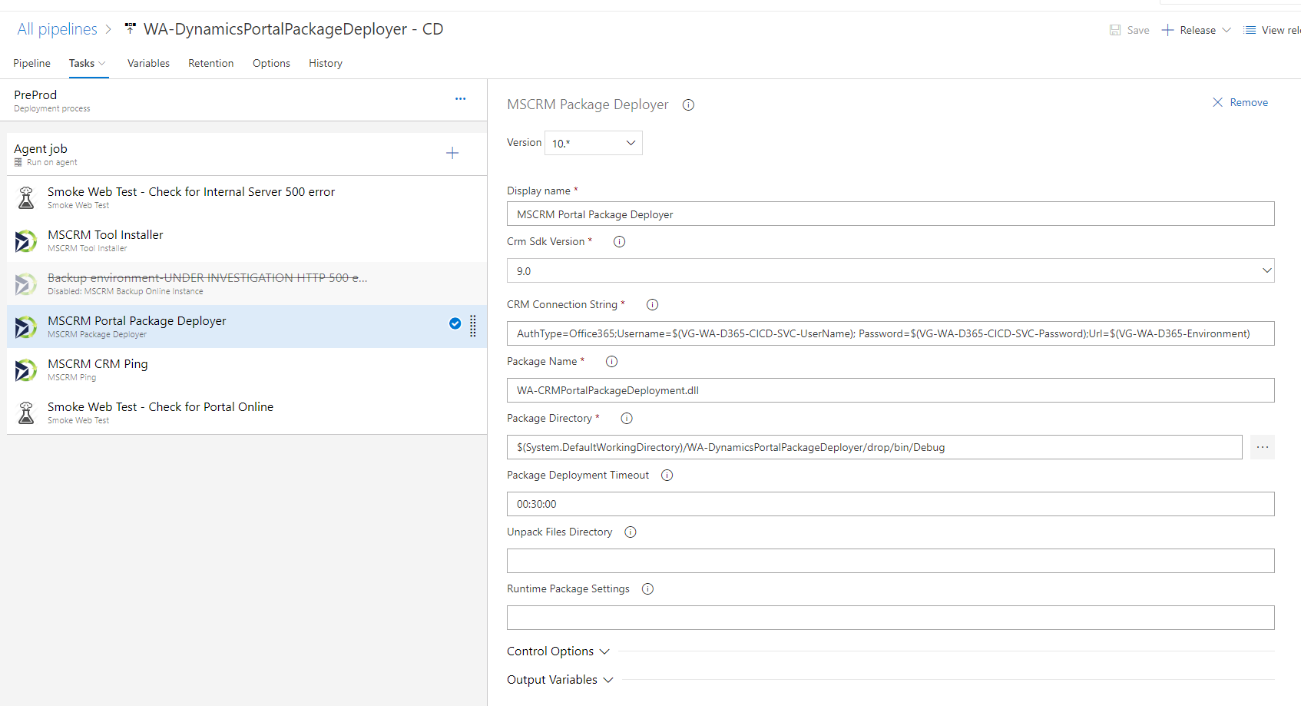Click the blue checkmark on MSCRM Portal Package Deployer
Image resolution: width=1301 pixels, height=706 pixels.
[x=455, y=323]
